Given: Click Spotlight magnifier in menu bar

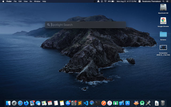Looking at the screenshot, I should [x=163, y=1].
